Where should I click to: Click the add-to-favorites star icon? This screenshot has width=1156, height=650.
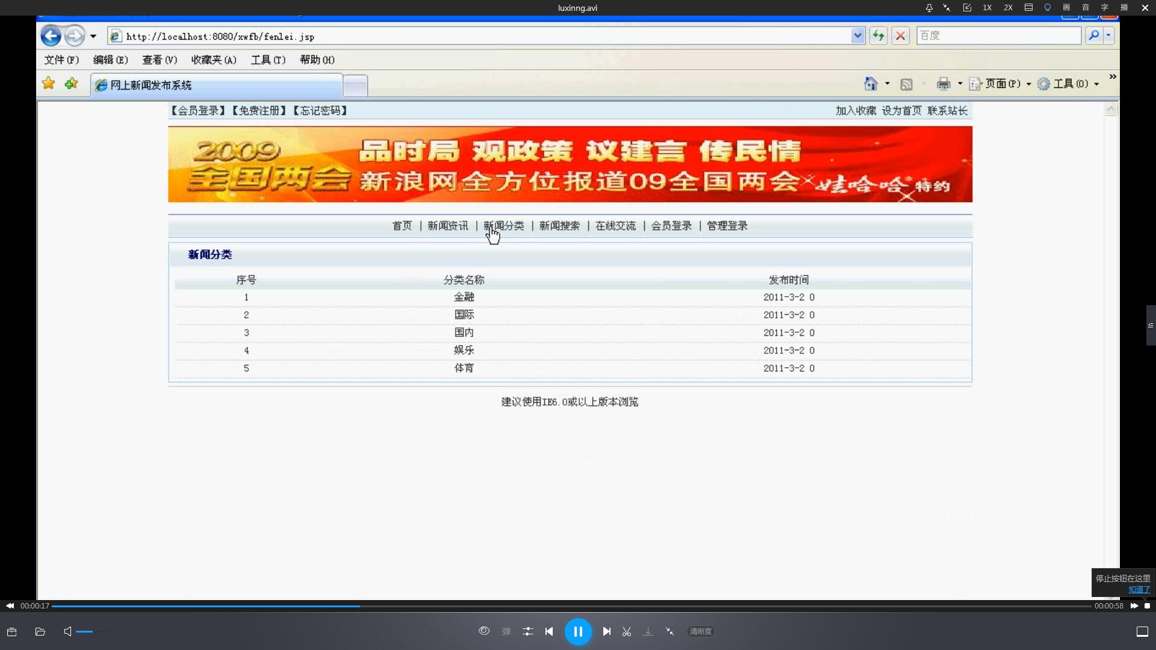[71, 83]
